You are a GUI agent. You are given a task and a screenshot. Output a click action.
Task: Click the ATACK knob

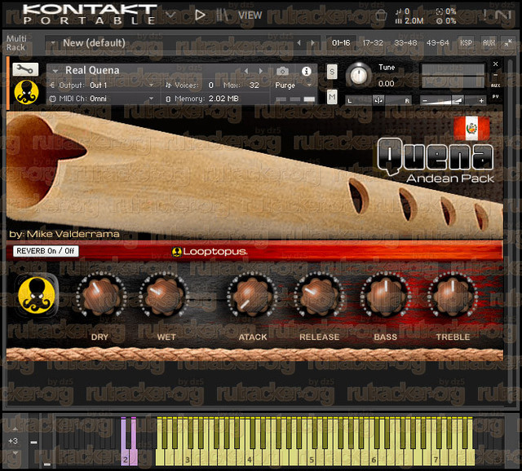(251, 295)
